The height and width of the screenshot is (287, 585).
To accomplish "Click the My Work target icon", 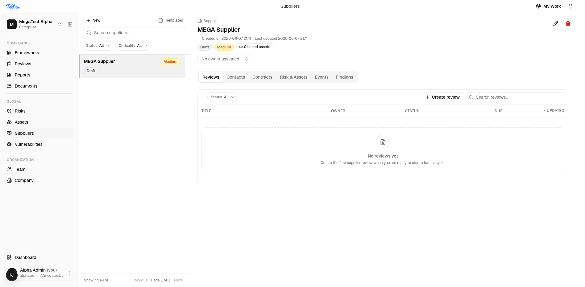I will click(x=538, y=6).
